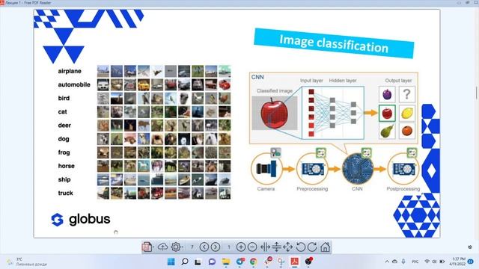The image size is (479, 269).
Task: Open the PDF file icon in reader toolbar
Action: tap(147, 247)
